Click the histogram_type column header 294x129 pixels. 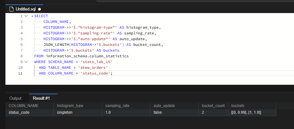[78, 106]
